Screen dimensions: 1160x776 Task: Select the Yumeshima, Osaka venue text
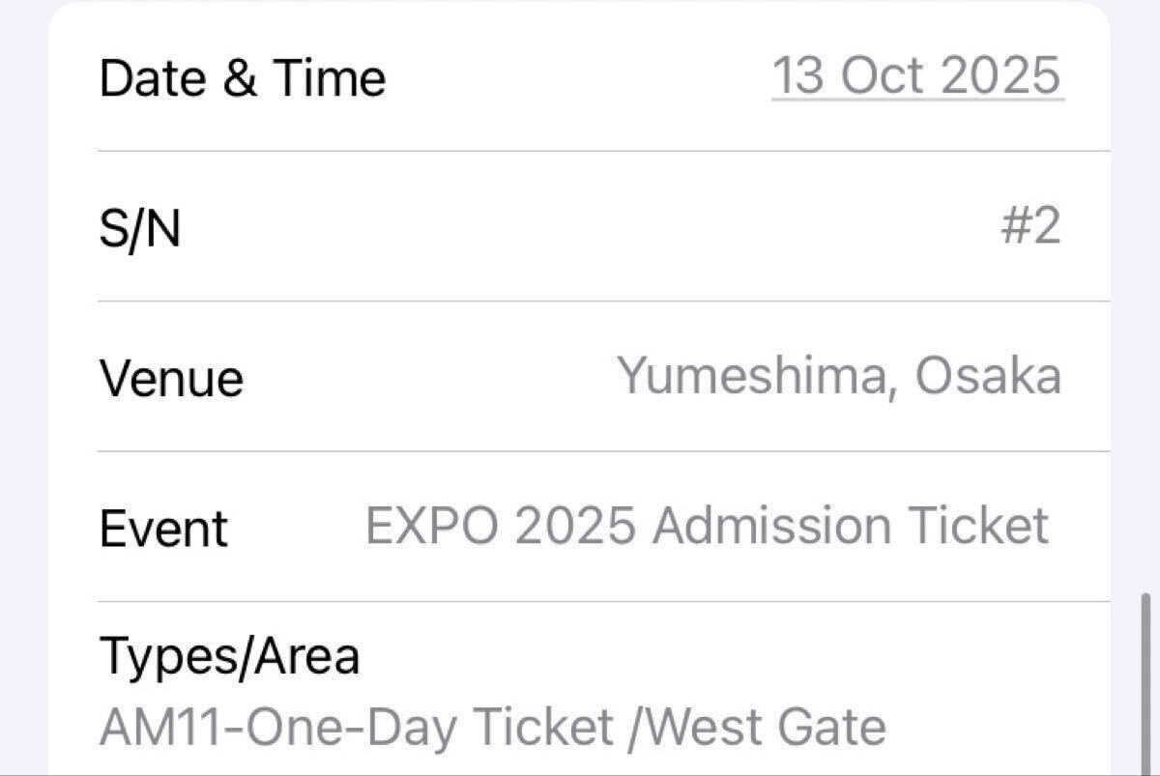click(839, 376)
